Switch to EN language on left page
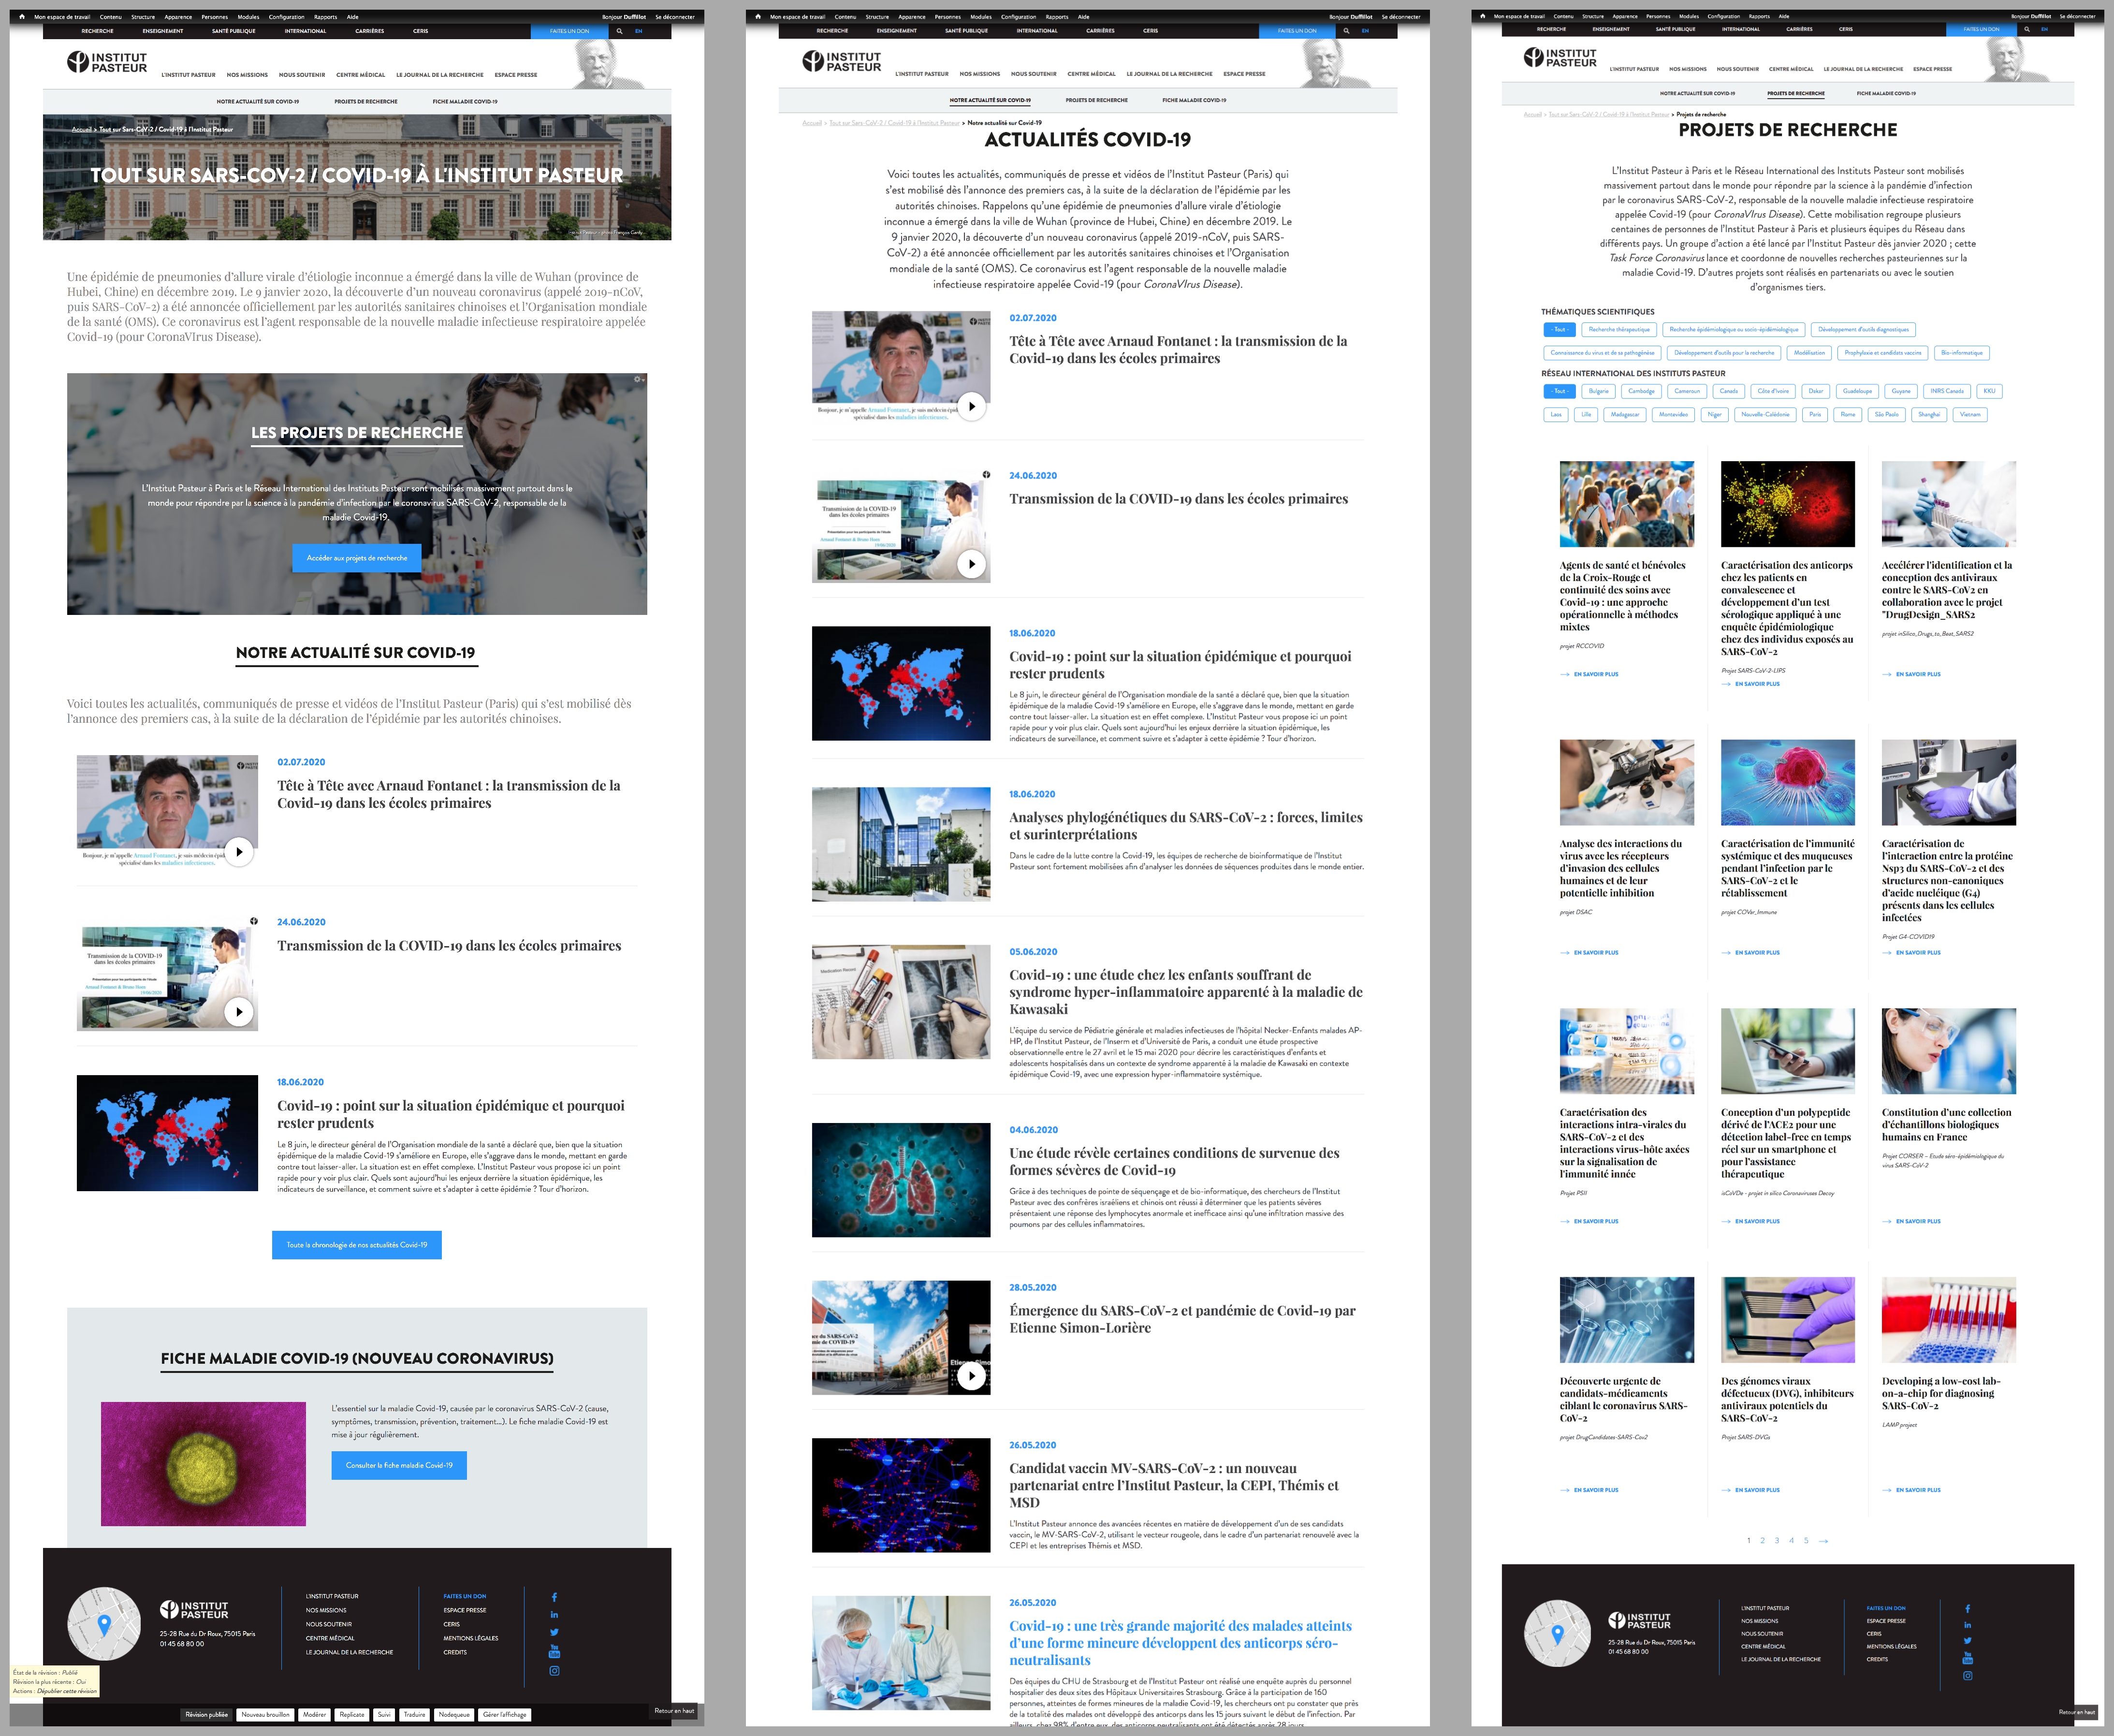2114x1736 pixels. tap(639, 31)
